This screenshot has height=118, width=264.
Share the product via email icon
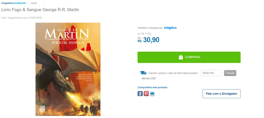coord(152,94)
